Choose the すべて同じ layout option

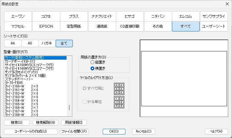coord(85,88)
